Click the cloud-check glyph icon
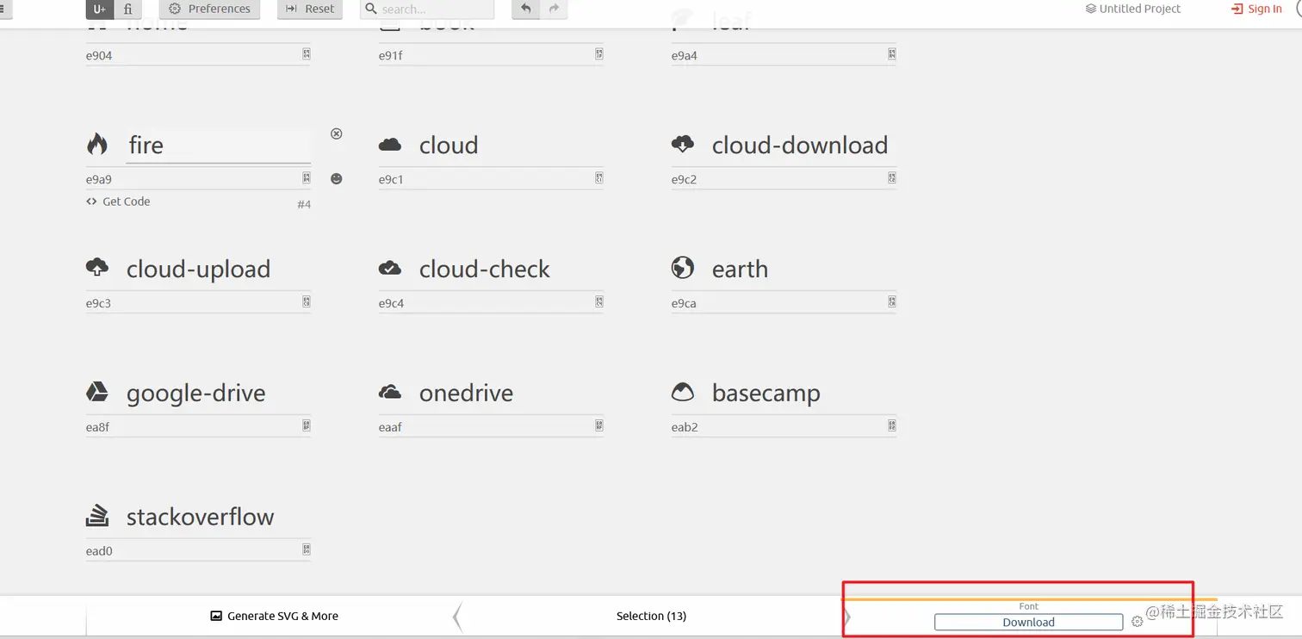This screenshot has height=639, width=1302. [390, 268]
